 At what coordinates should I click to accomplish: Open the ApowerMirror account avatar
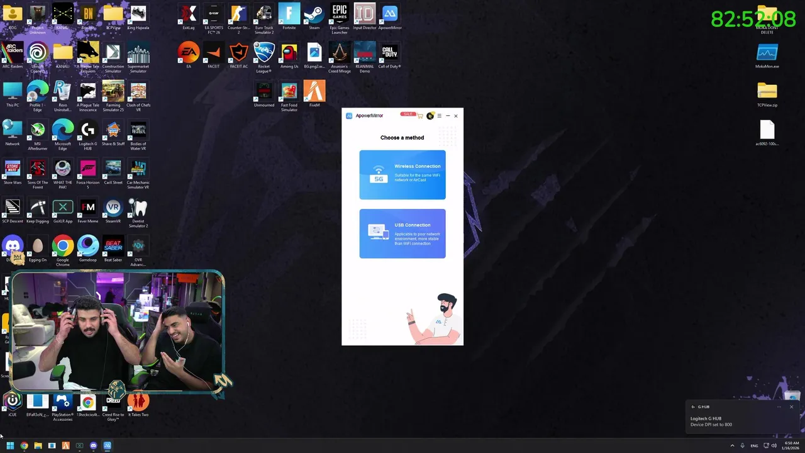coord(430,116)
